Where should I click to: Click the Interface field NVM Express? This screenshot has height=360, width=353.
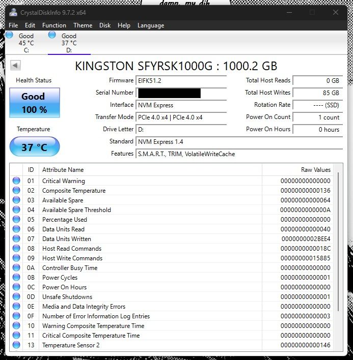click(x=181, y=105)
